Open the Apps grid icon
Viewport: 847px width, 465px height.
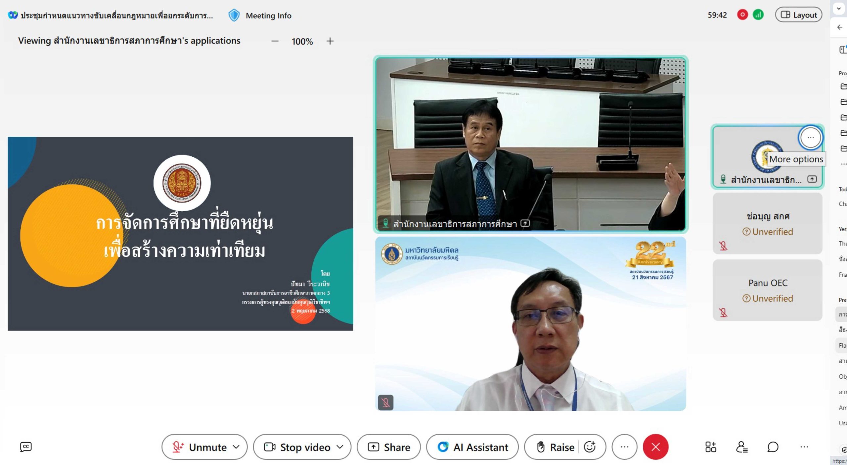[x=710, y=447]
